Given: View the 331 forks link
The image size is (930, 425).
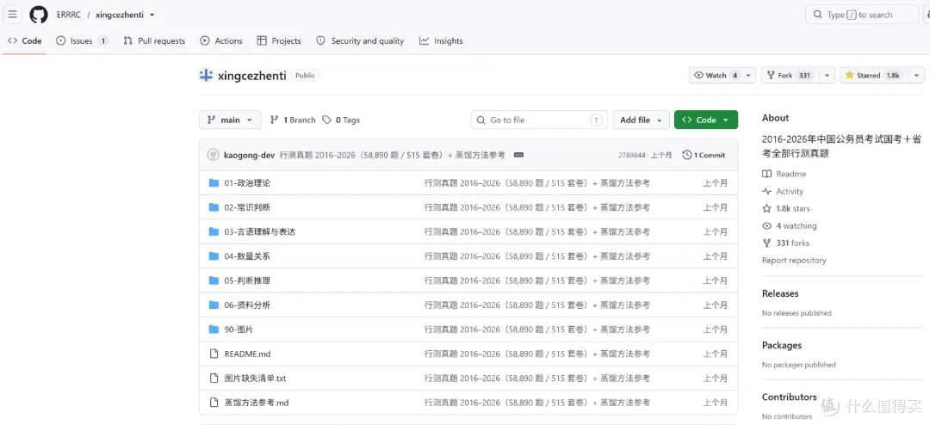Looking at the screenshot, I should (786, 243).
